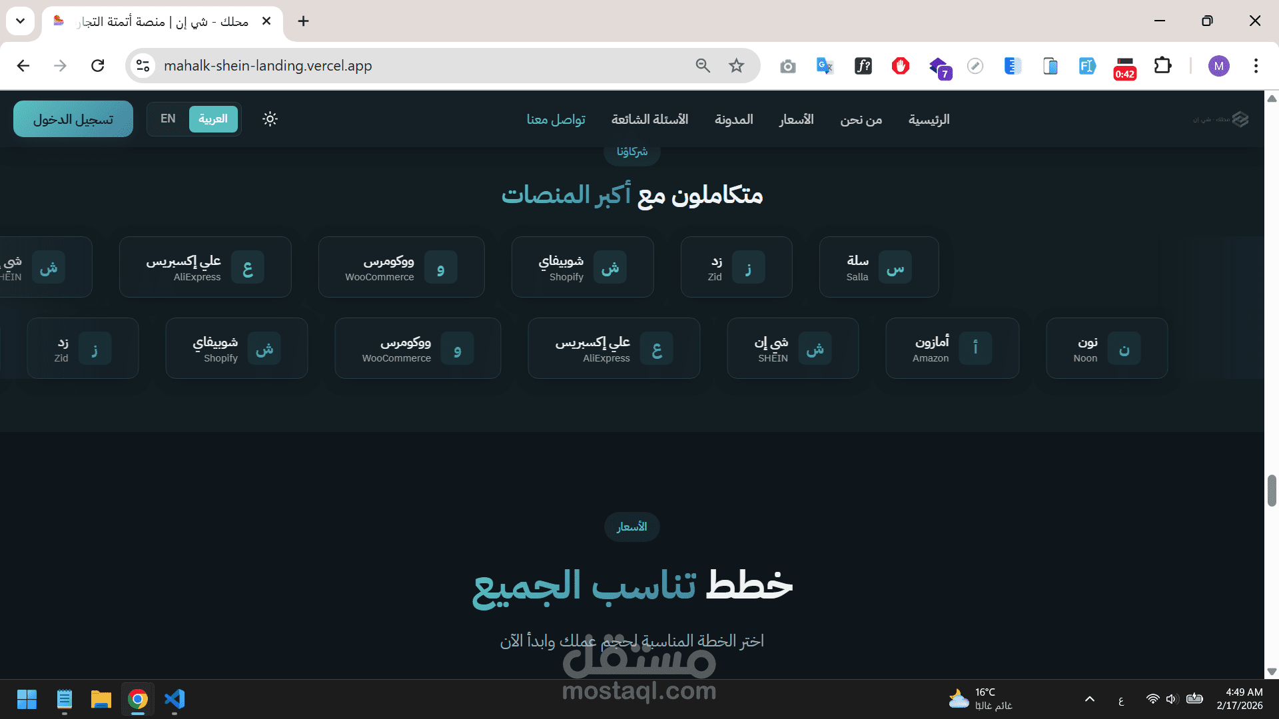1279x719 pixels.
Task: Switch language to EN
Action: click(168, 119)
